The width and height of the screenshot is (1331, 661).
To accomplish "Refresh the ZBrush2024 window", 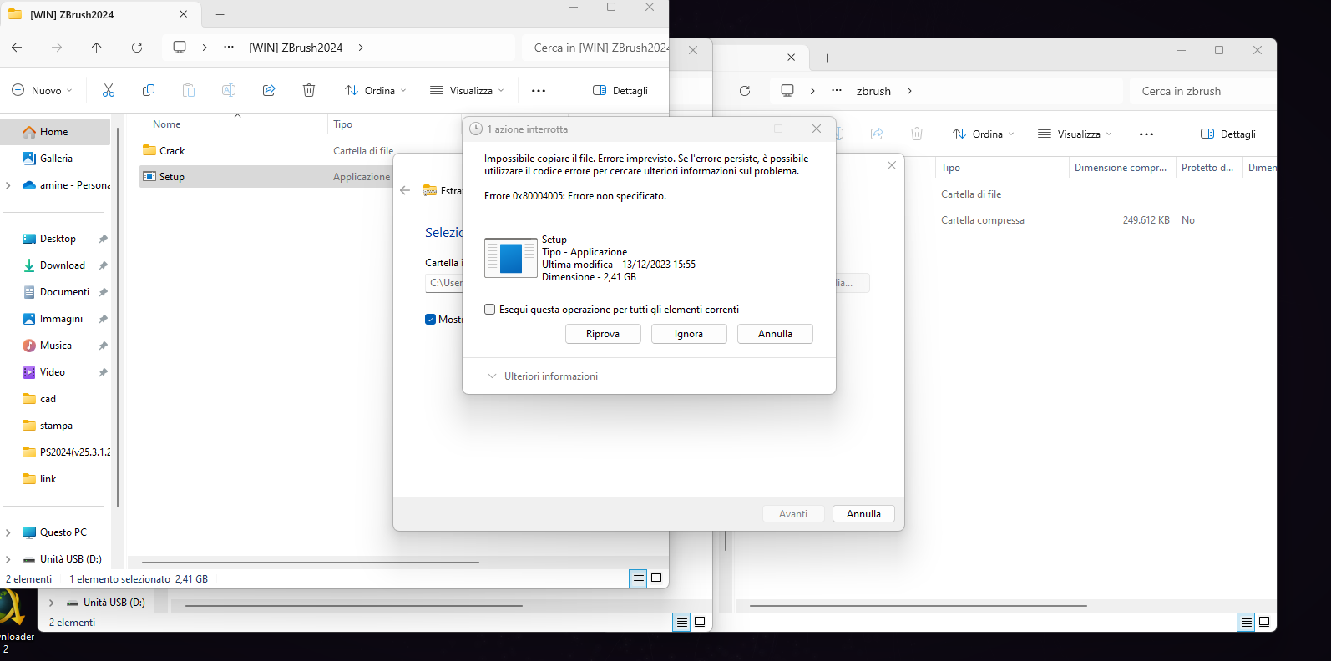I will (x=137, y=48).
